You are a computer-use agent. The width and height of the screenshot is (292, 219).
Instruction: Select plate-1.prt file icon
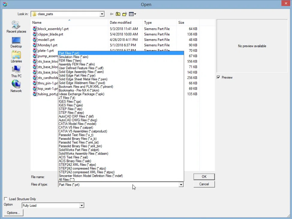click(x=35, y=50)
